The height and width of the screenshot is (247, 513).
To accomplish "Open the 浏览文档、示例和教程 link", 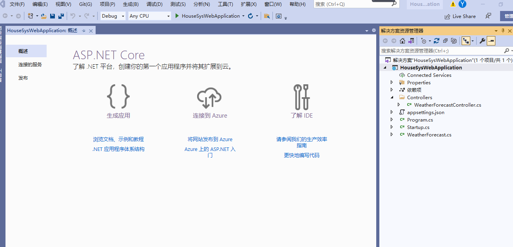I will click(118, 139).
